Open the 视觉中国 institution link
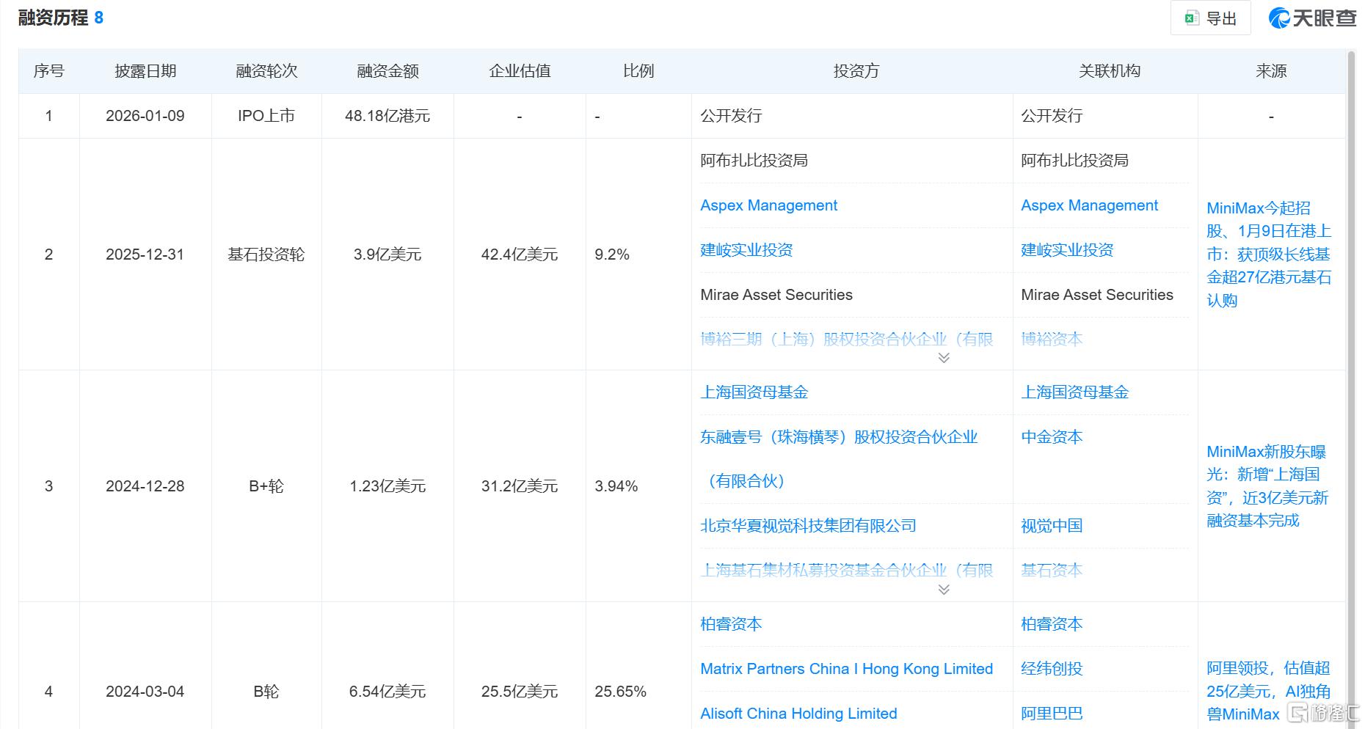Screen dimensions: 1365x729 point(1052,526)
